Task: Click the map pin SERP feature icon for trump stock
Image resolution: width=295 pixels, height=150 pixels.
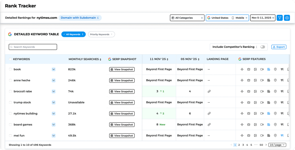Action: [x=275, y=102]
